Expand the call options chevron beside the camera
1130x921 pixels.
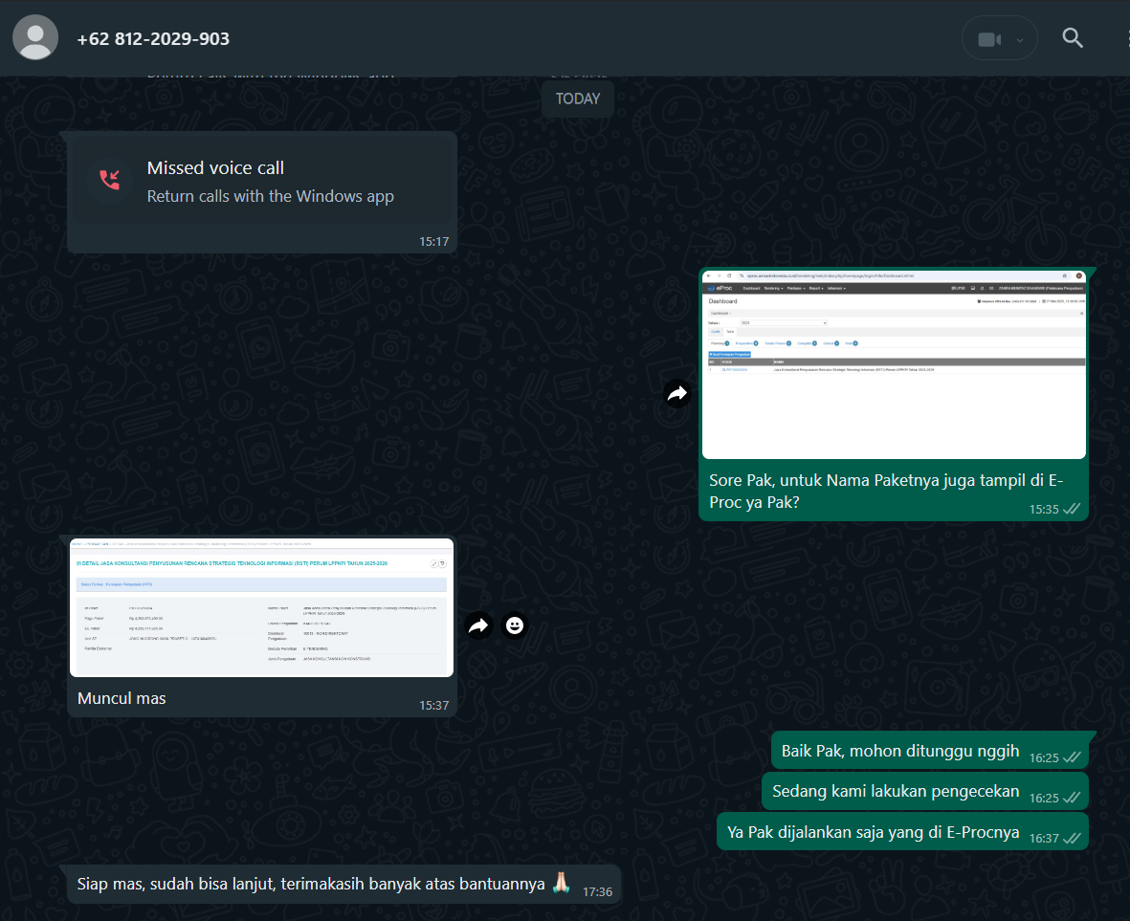[x=1020, y=40]
